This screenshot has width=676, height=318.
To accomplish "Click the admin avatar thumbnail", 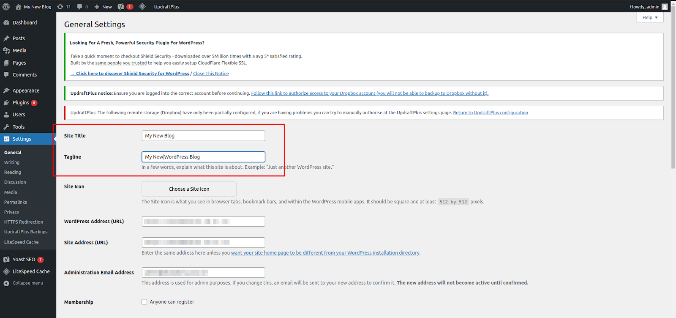I will (x=665, y=7).
